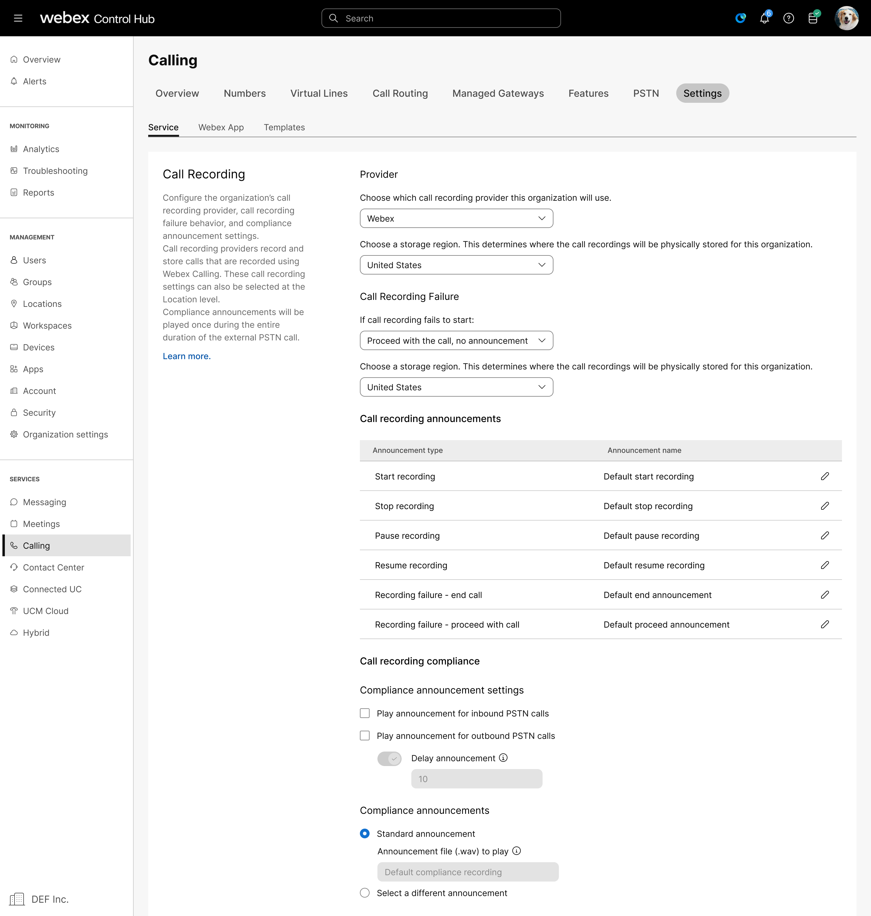This screenshot has width=871, height=916.
Task: Show info about the announcement file format
Action: click(x=517, y=852)
